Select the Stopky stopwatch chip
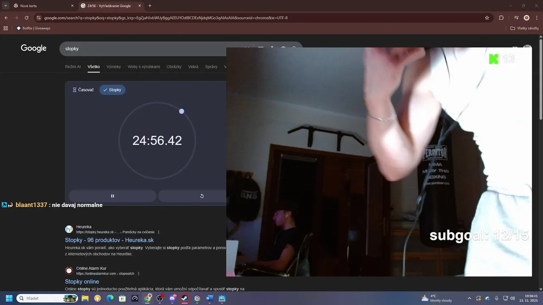This screenshot has width=543, height=305. (x=112, y=90)
